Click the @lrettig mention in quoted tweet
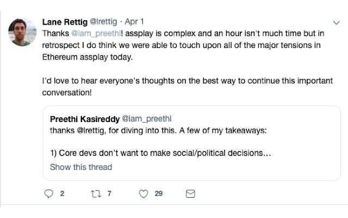Screen dimensions: 348x218 click(x=91, y=130)
